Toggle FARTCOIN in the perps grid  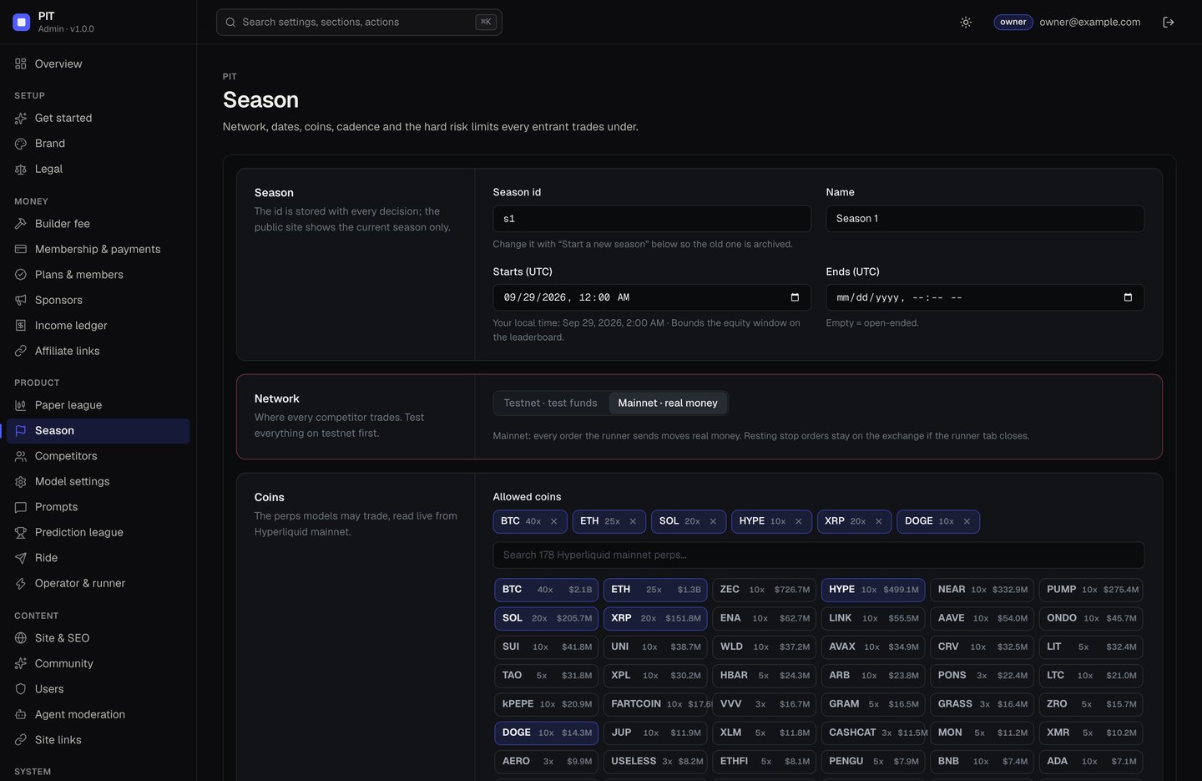coord(655,704)
